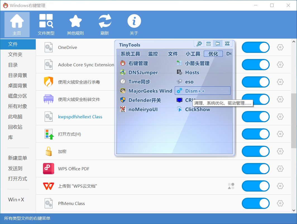Click the magnifier search icon in TinyTools titlebar

[x=199, y=44]
